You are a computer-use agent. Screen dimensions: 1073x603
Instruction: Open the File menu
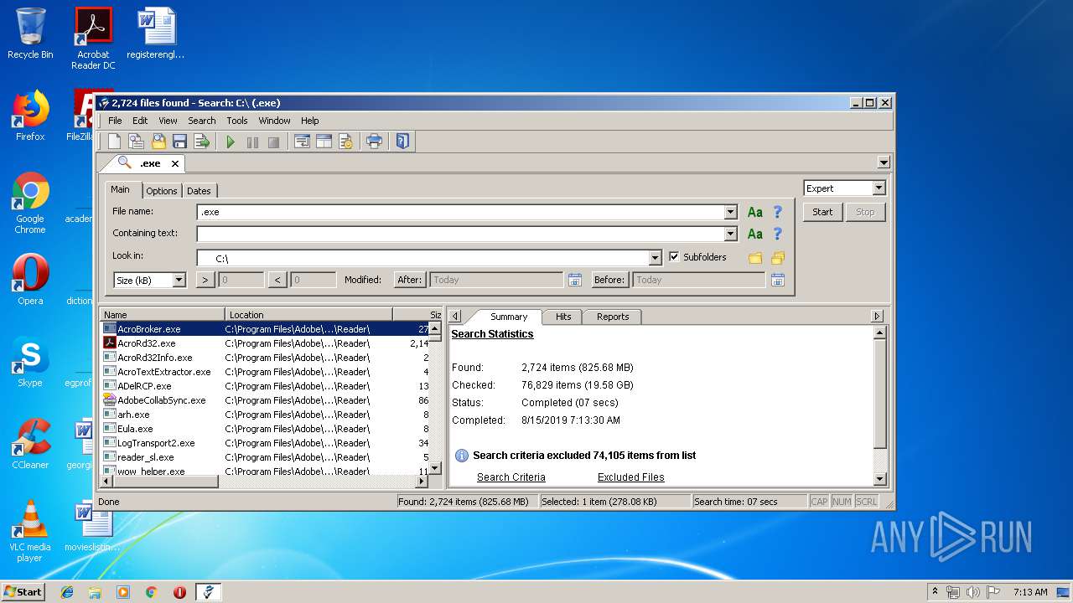pos(115,121)
